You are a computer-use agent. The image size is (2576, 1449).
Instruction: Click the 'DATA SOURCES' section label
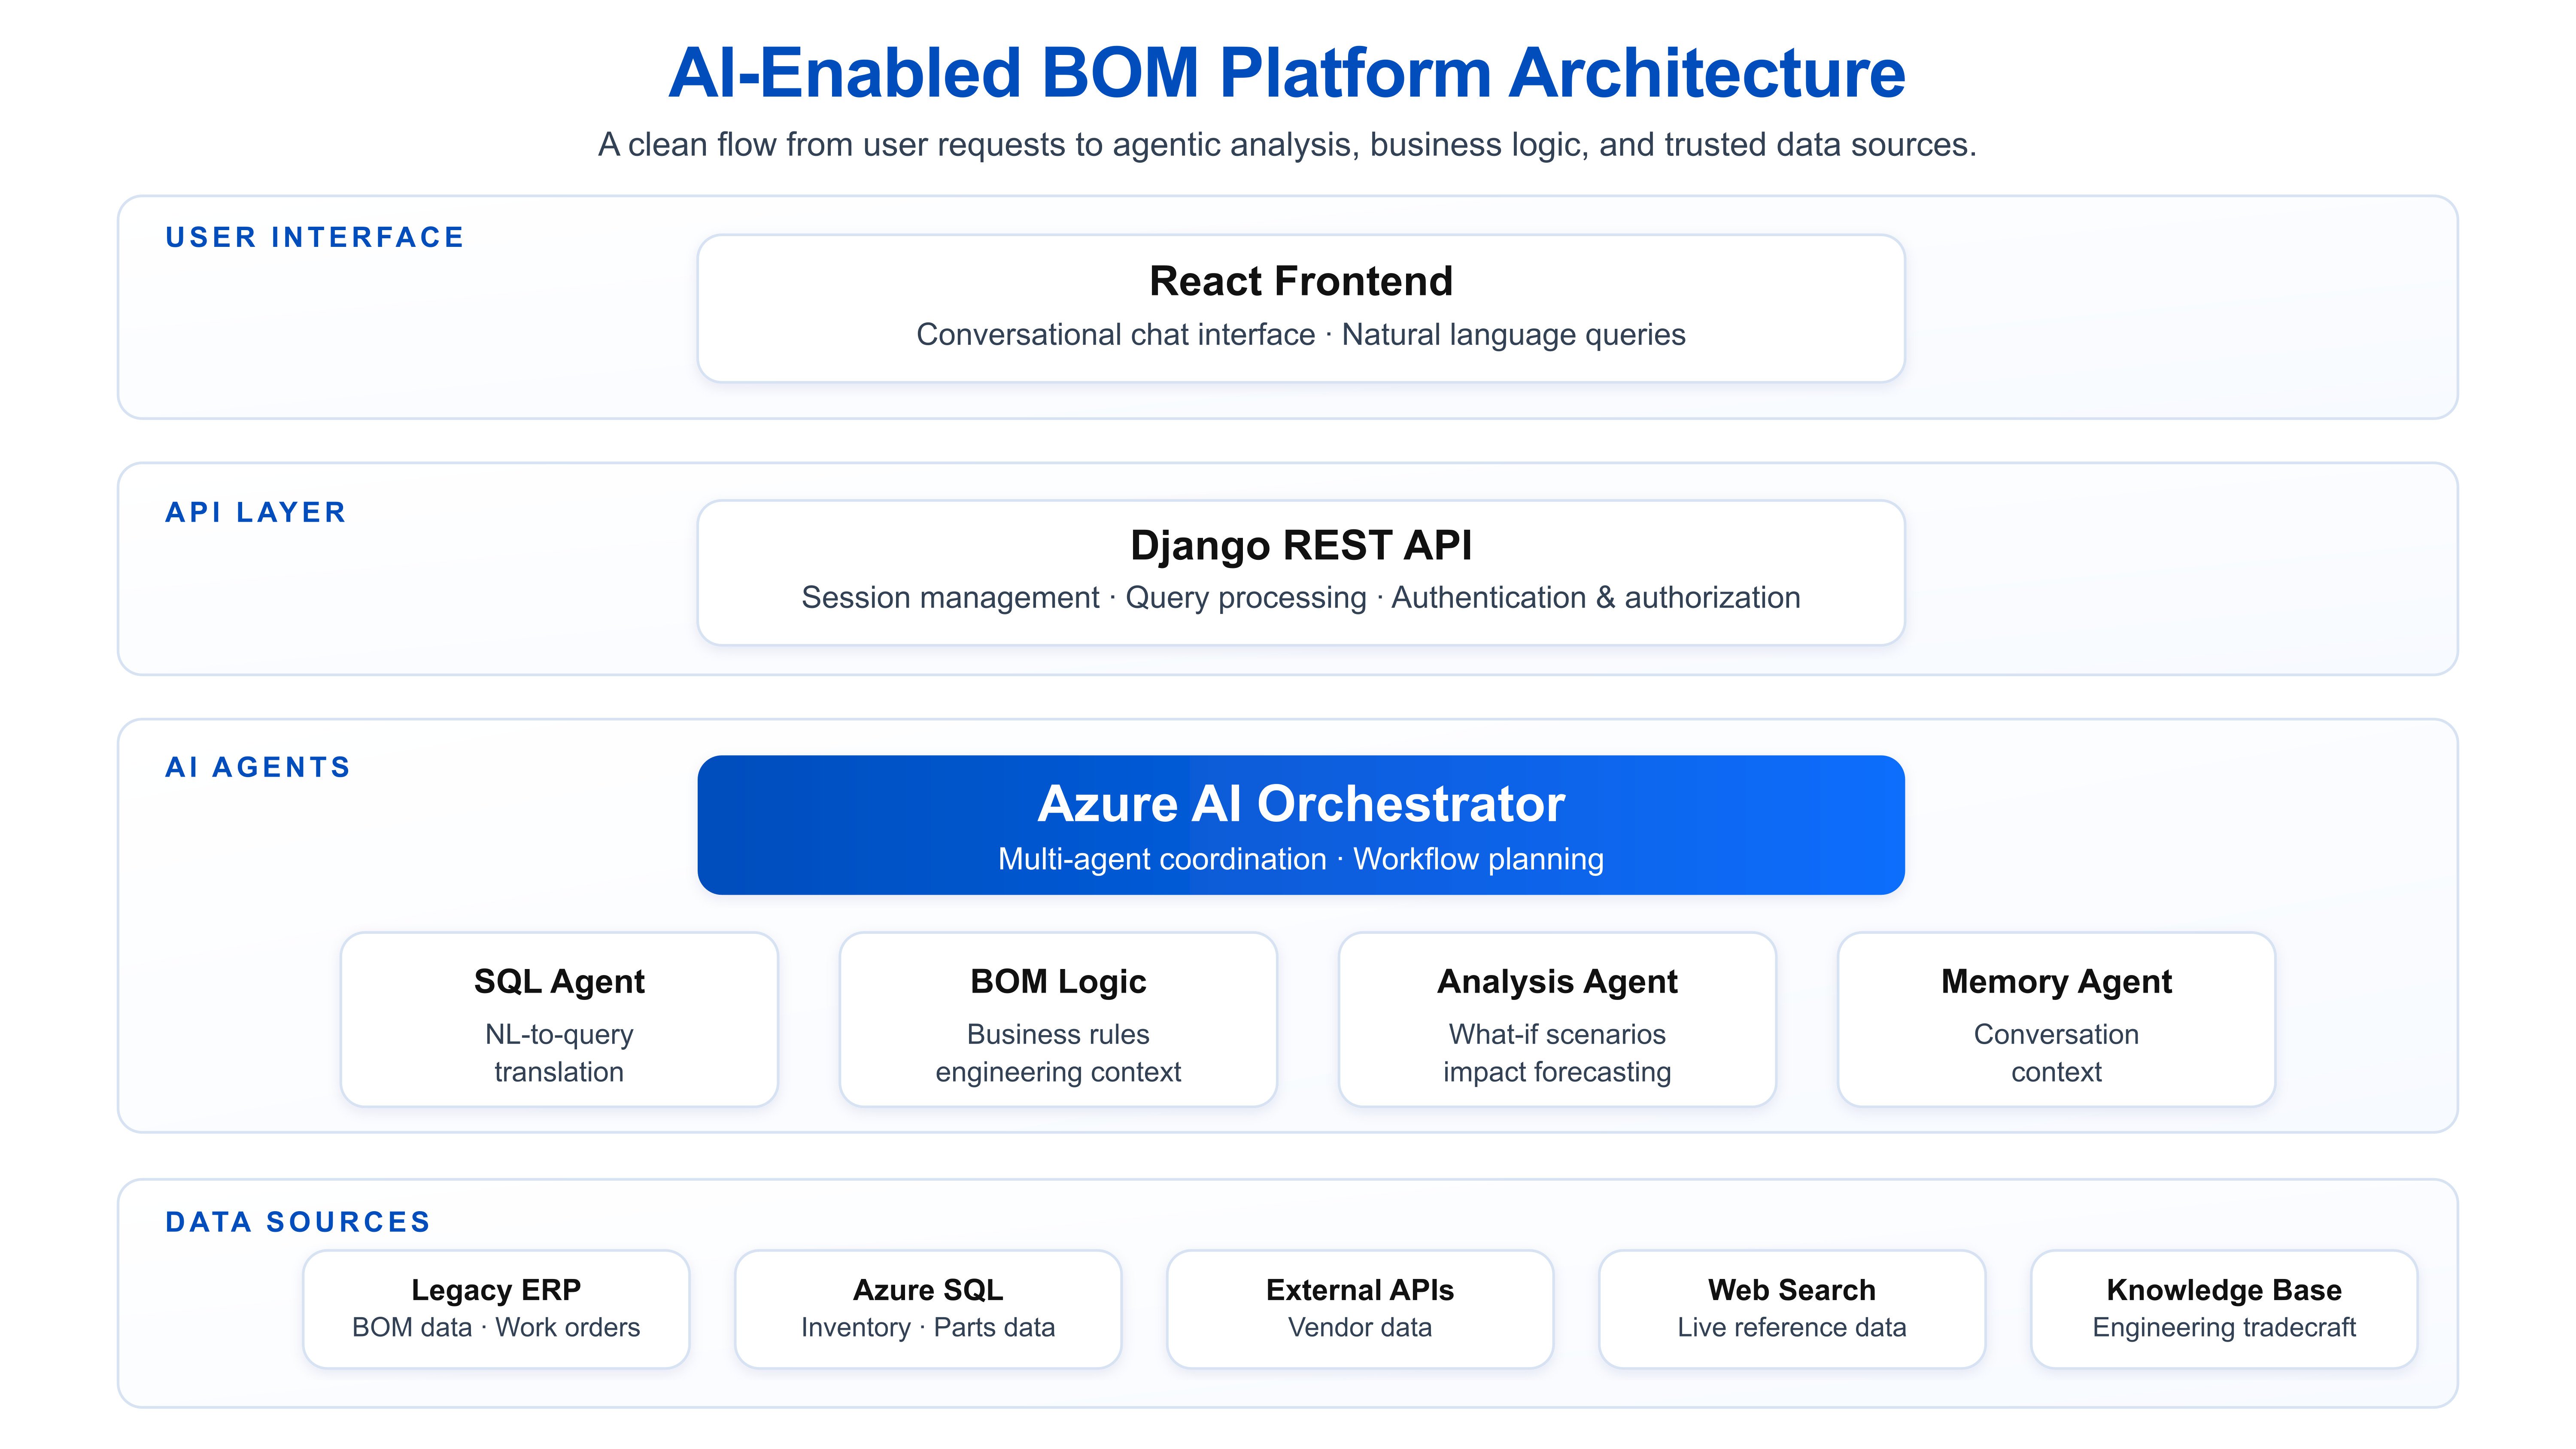(x=298, y=1222)
